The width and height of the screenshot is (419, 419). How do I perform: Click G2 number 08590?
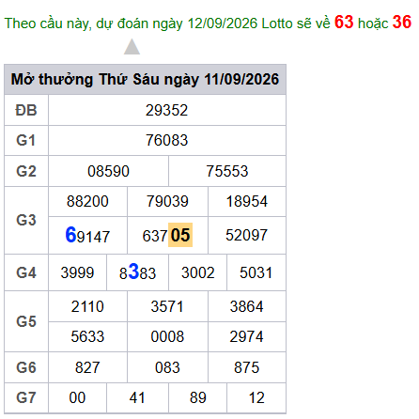(x=108, y=171)
